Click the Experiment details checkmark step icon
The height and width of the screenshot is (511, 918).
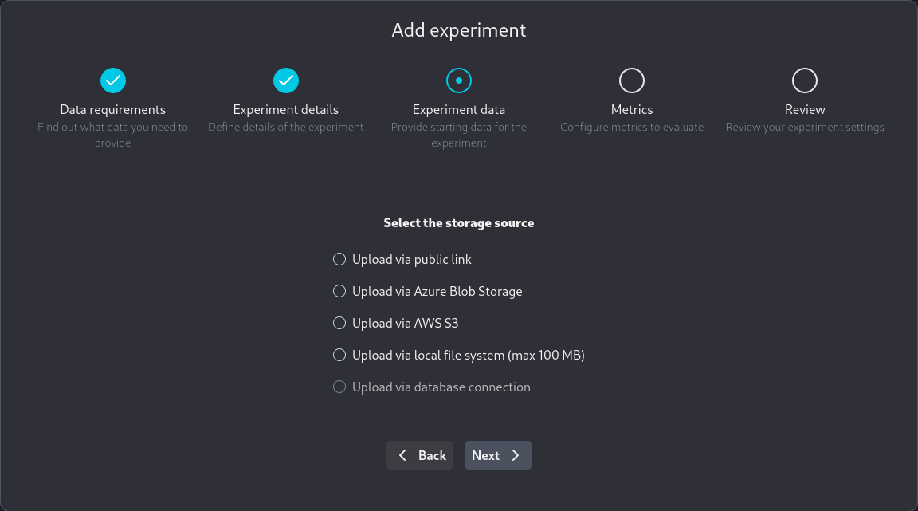pos(286,81)
